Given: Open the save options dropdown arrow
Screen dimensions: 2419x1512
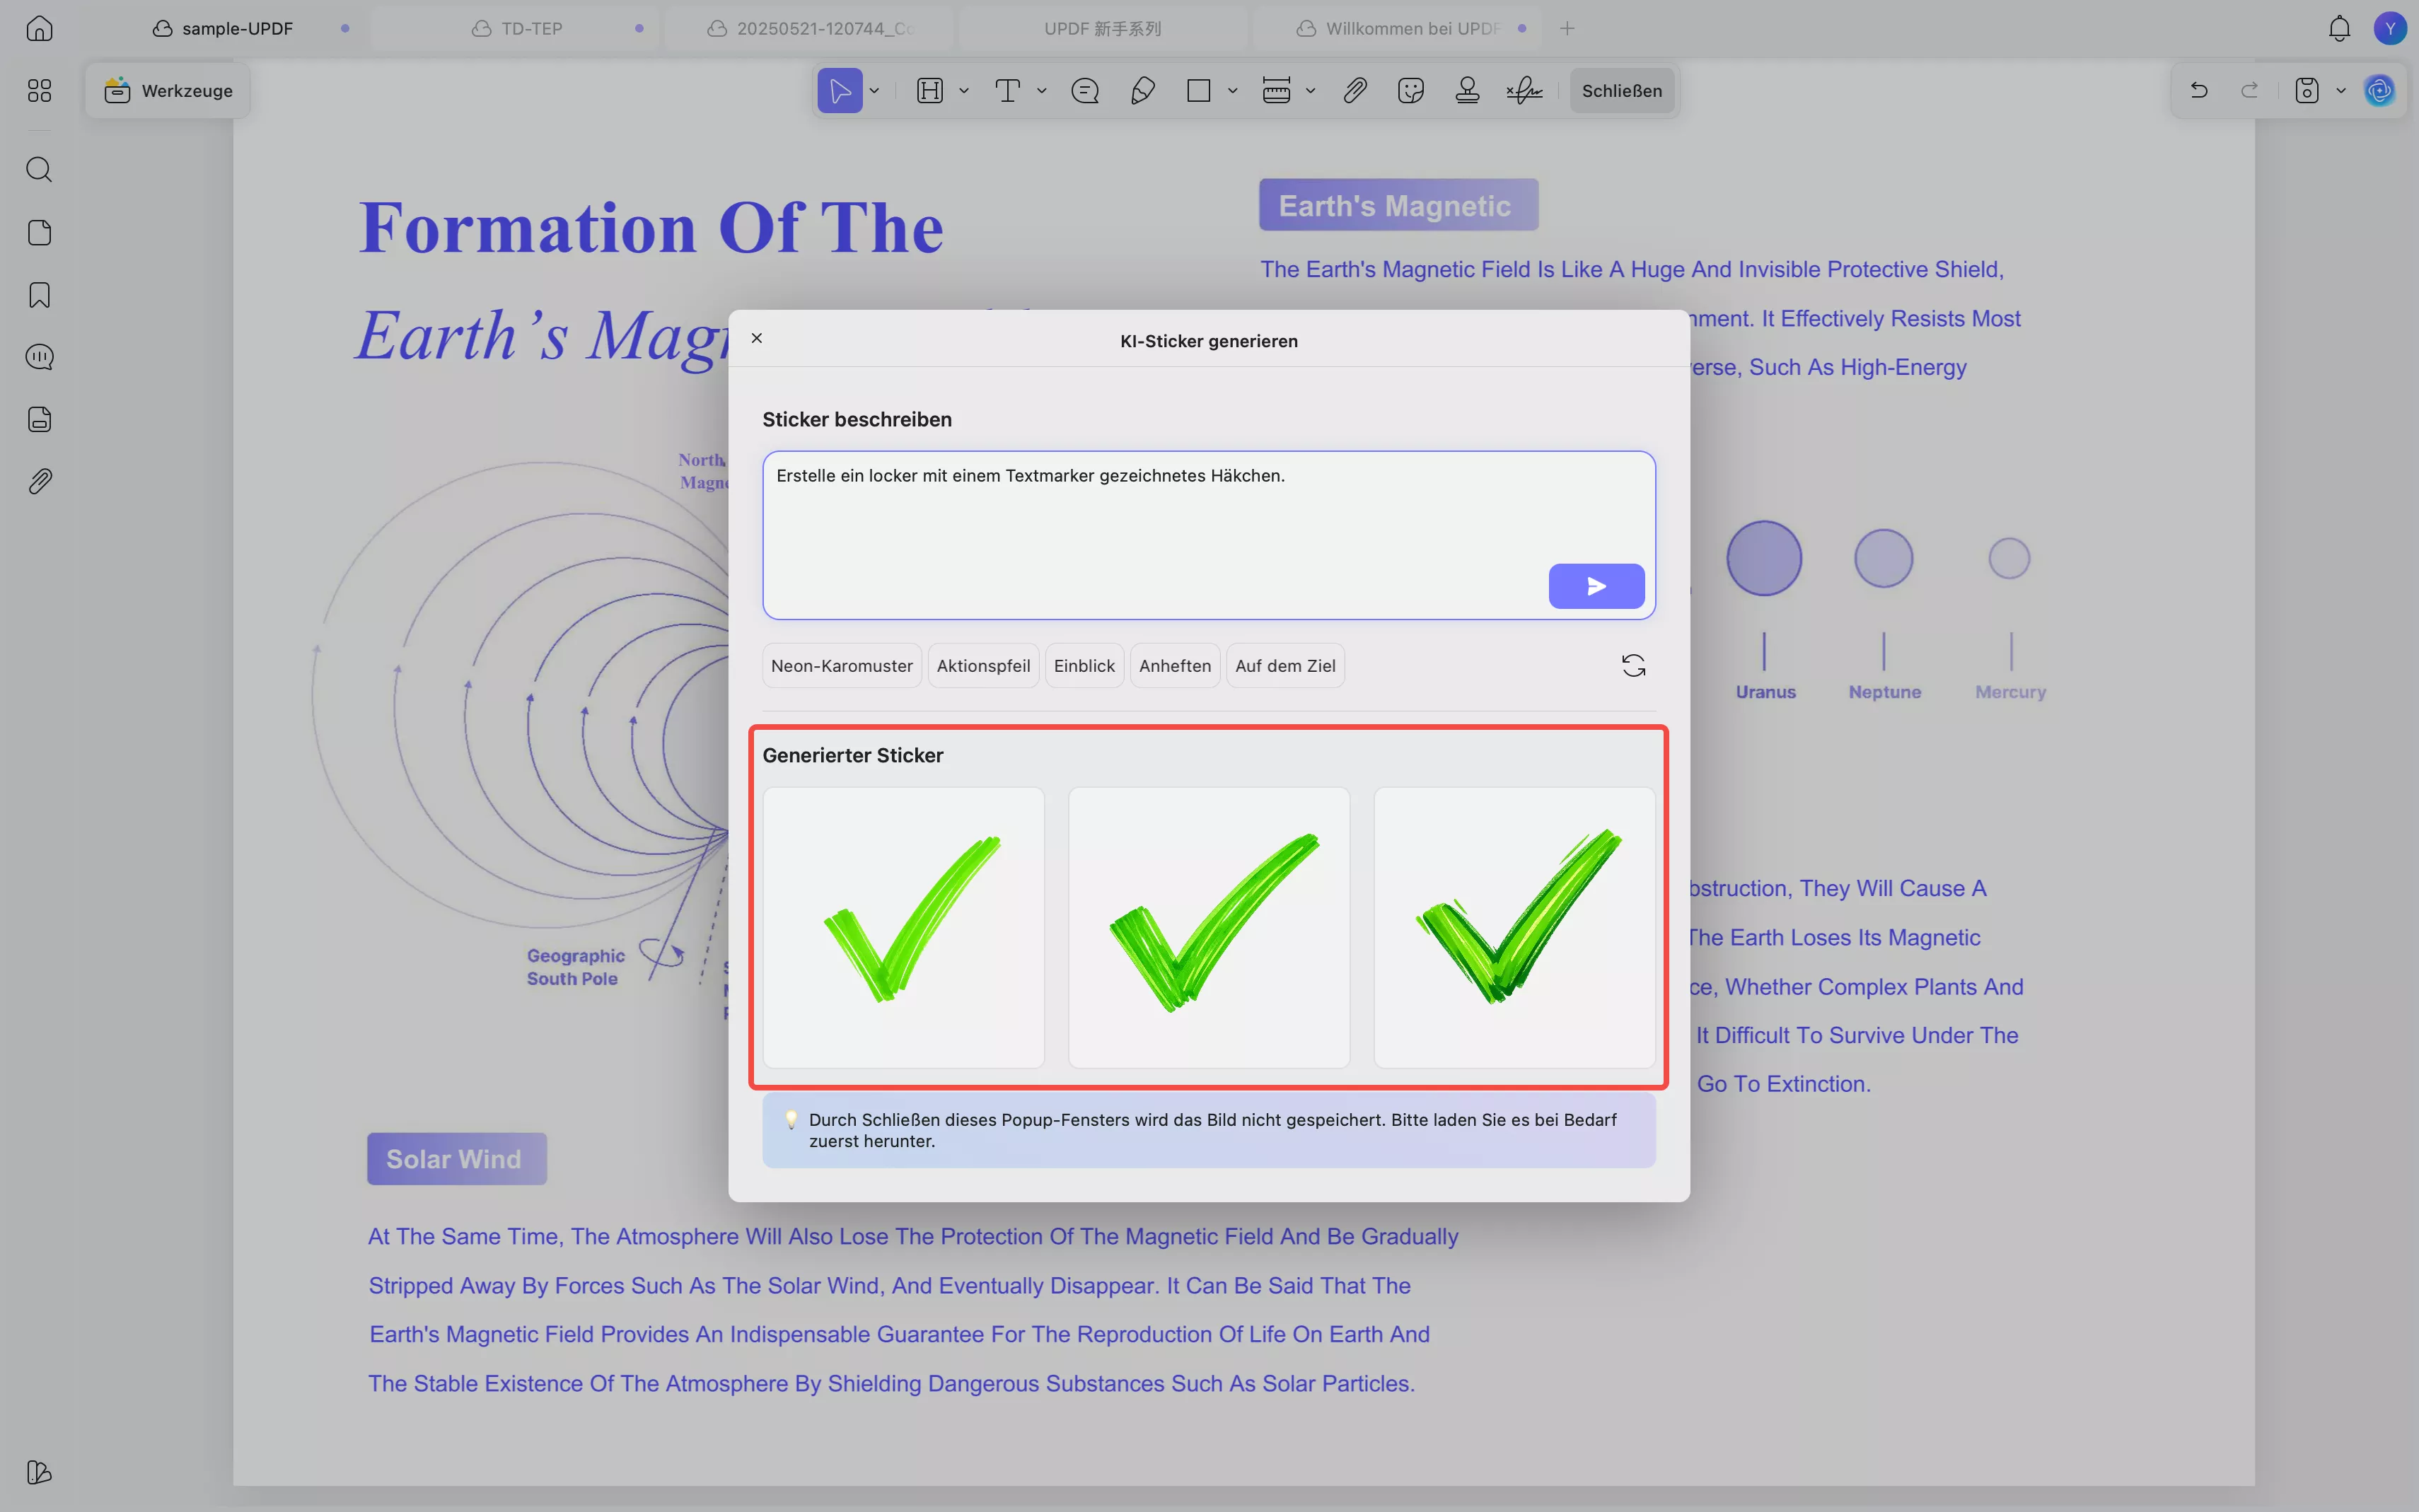Looking at the screenshot, I should click(x=2341, y=91).
